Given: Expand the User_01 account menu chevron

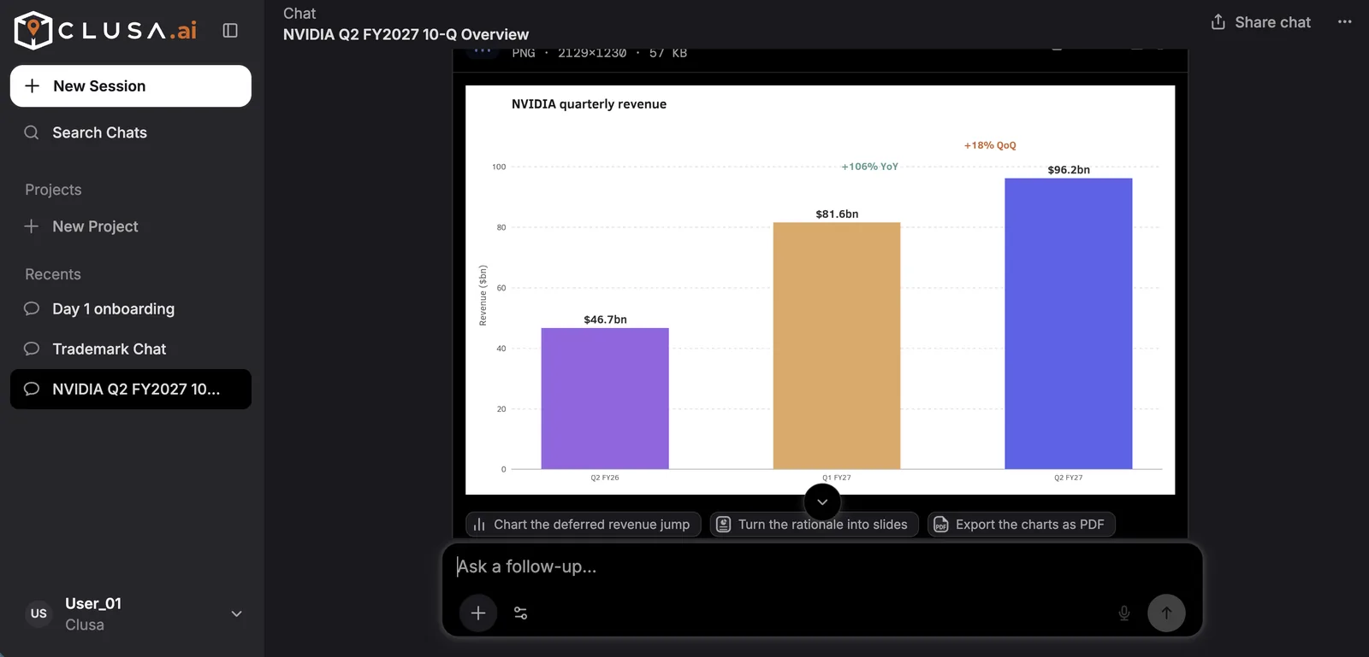Looking at the screenshot, I should (x=237, y=613).
